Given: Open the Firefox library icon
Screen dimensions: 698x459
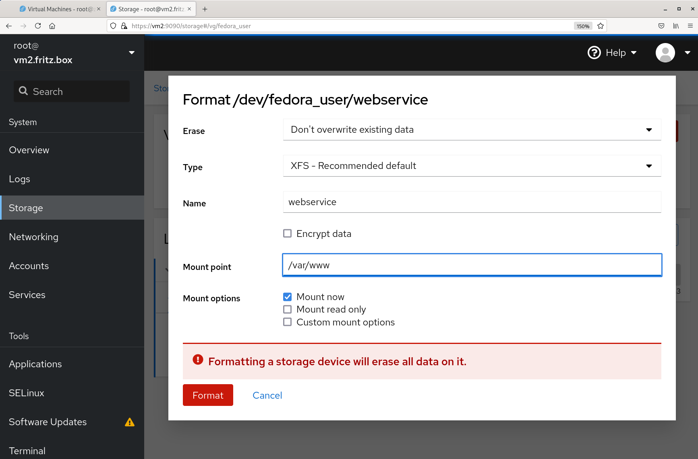Looking at the screenshot, I should tap(676, 26).
